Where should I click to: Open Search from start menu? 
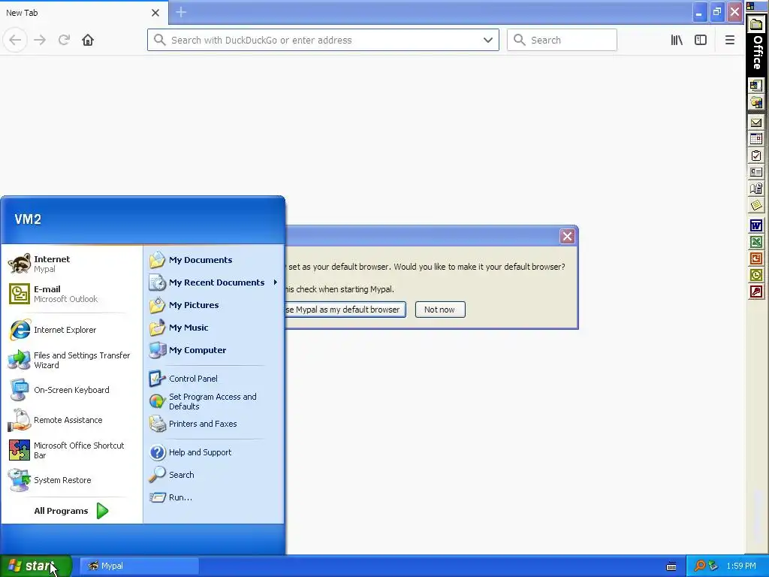(213, 475)
